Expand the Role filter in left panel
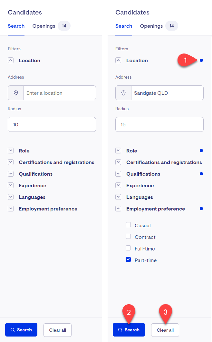Screen dimensions: 212x342 click(x=11, y=151)
